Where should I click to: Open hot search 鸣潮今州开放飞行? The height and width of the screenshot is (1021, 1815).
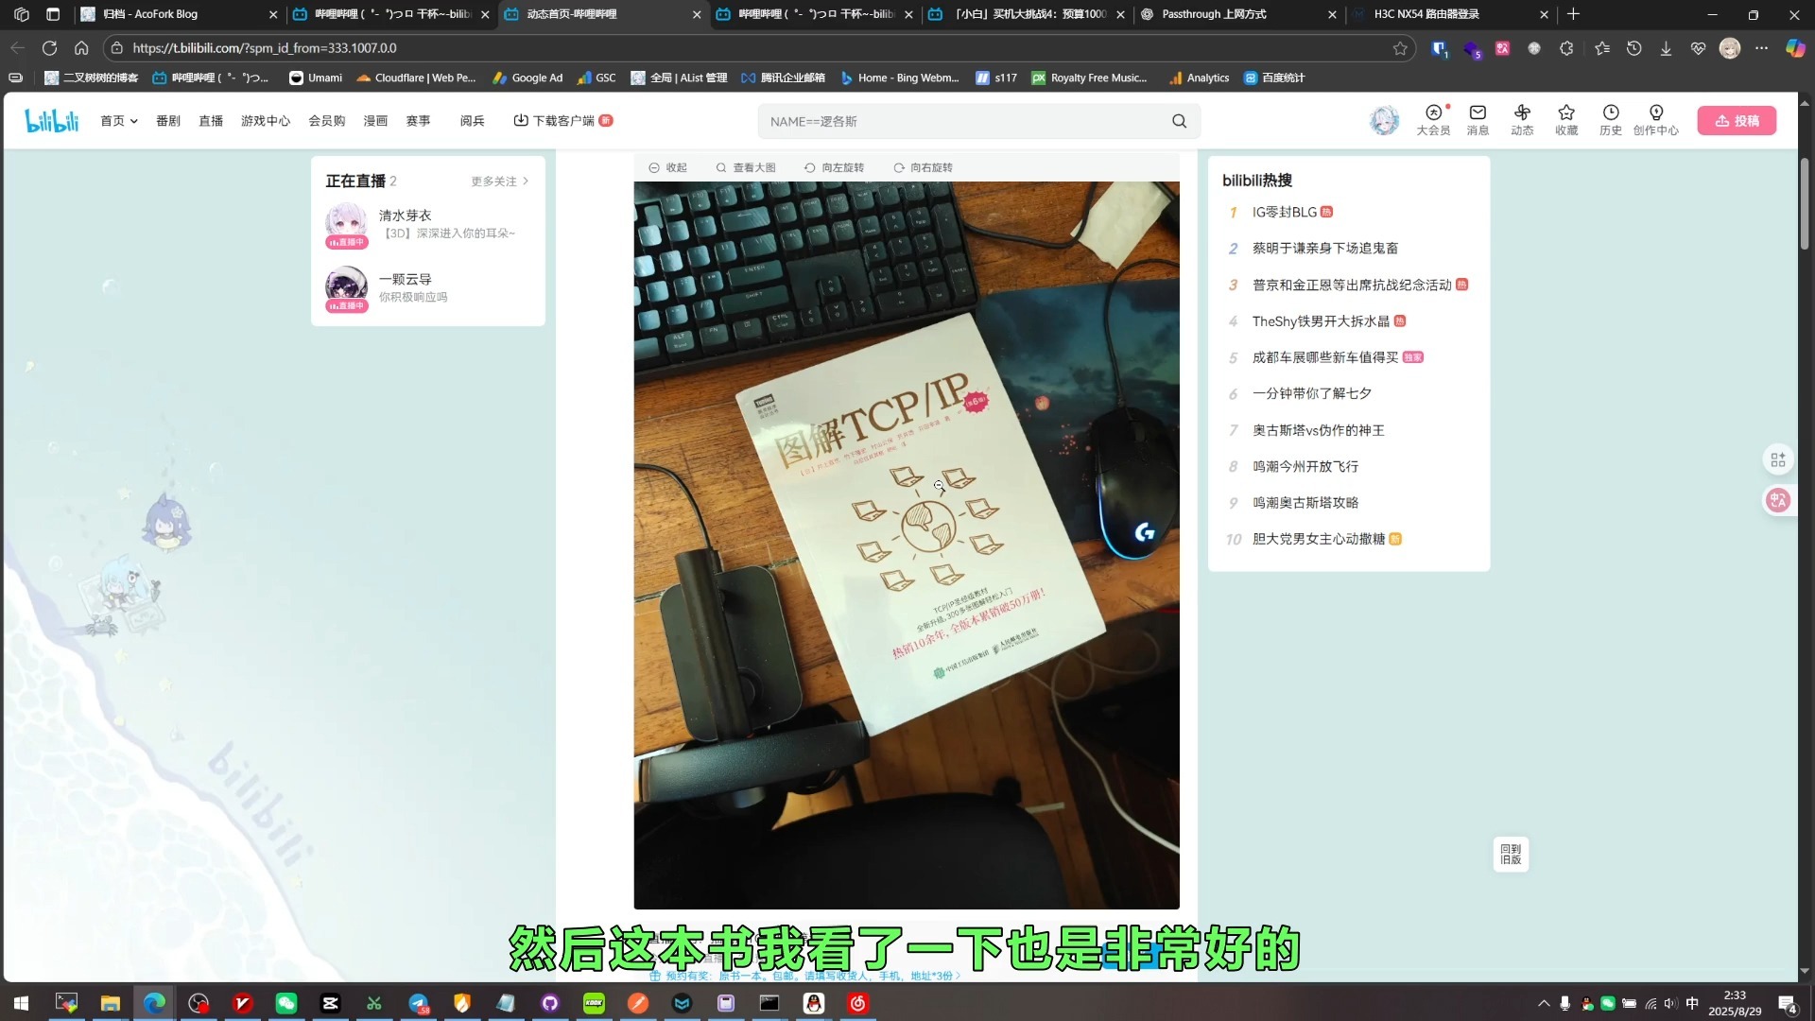click(x=1305, y=467)
